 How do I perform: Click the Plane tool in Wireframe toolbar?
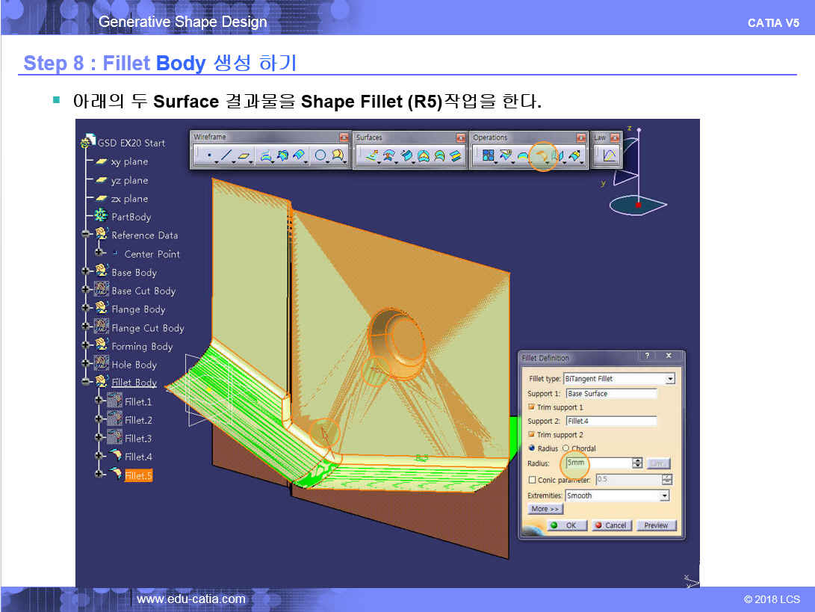(x=244, y=156)
